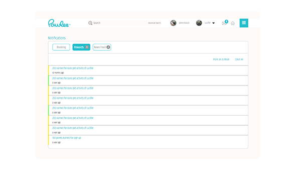296x181 pixels.
Task: Click the count badge on News Feed tab
Action: coord(108,47)
